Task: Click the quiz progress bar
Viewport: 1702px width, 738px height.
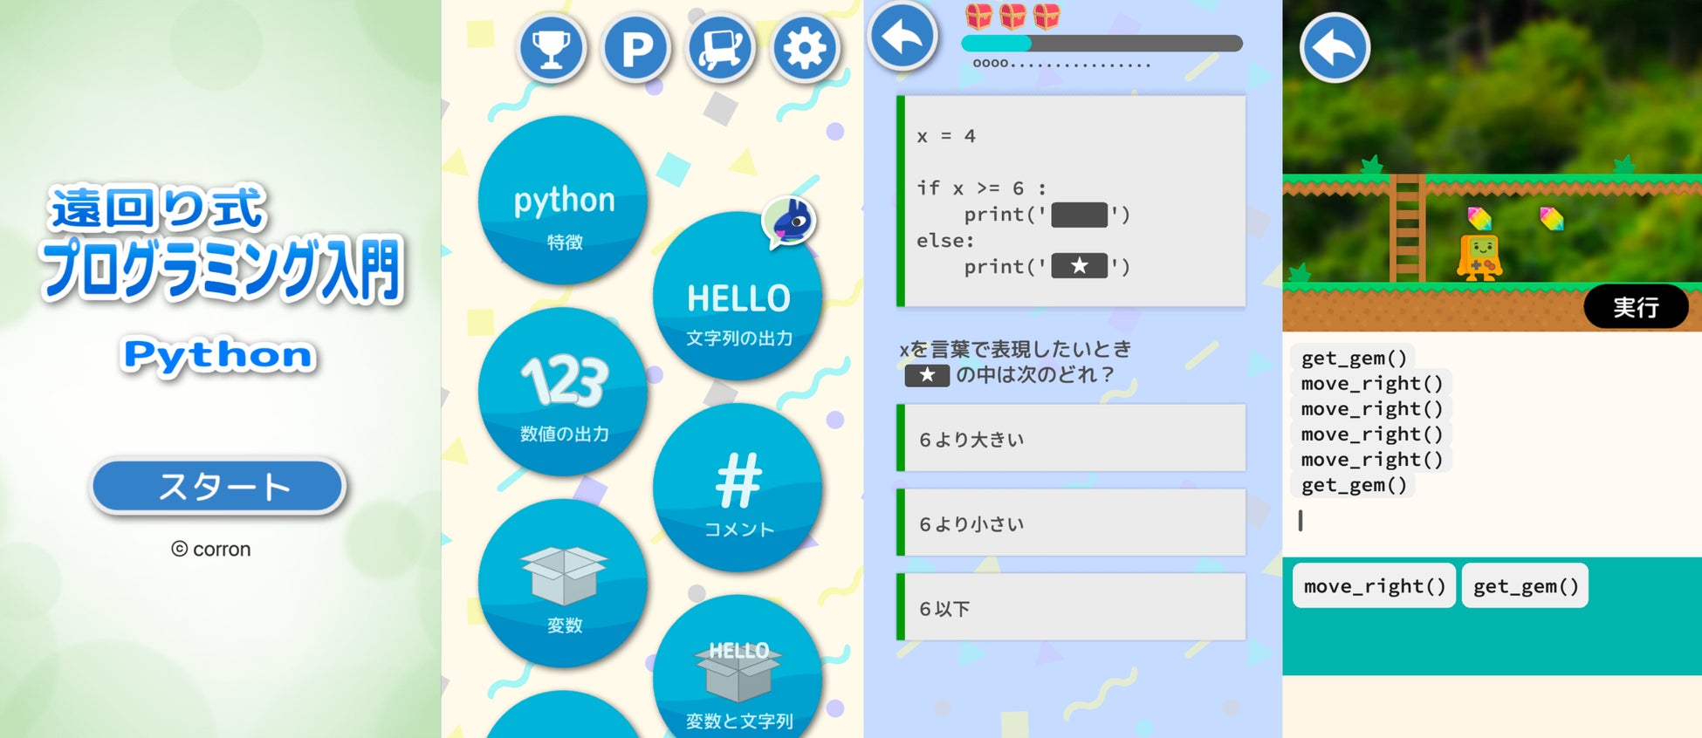Action: coord(1101,44)
